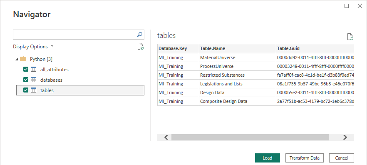Uncheck the databases checkbox
The image size is (367, 165).
(x=26, y=80)
